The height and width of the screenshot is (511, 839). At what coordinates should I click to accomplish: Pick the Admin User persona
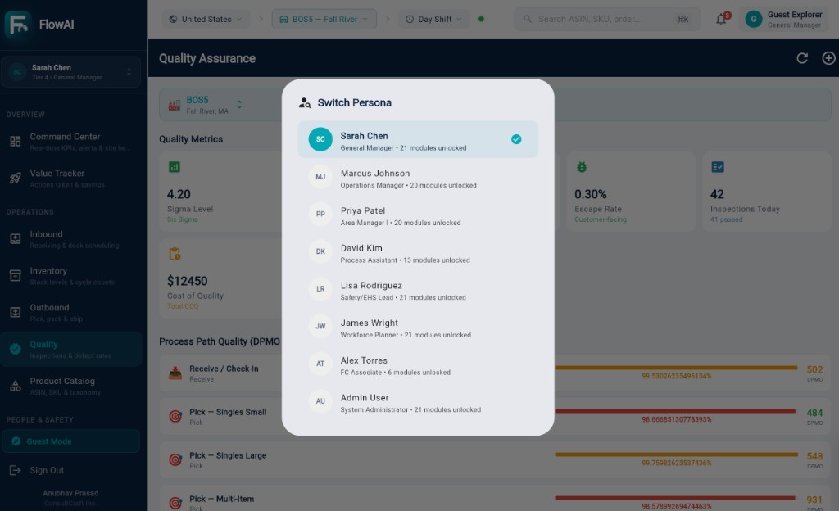418,401
